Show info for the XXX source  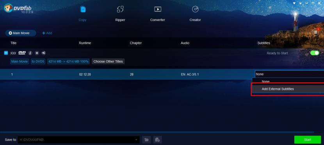click(x=30, y=53)
